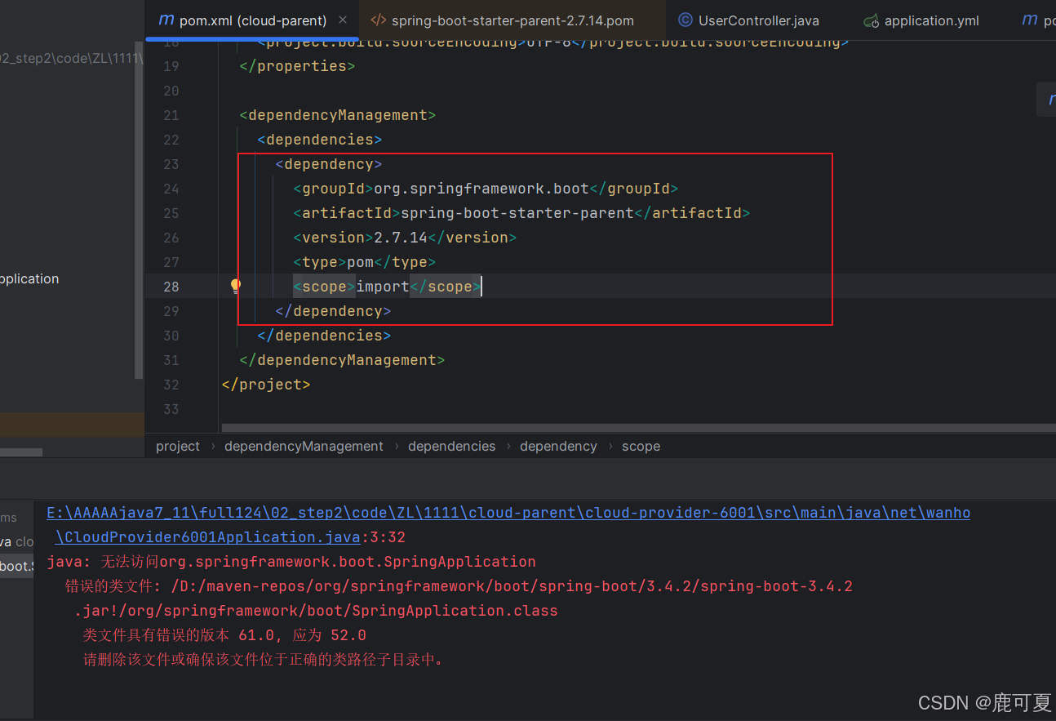This screenshot has height=721, width=1056.
Task: Open the application.yml tab
Action: point(931,20)
